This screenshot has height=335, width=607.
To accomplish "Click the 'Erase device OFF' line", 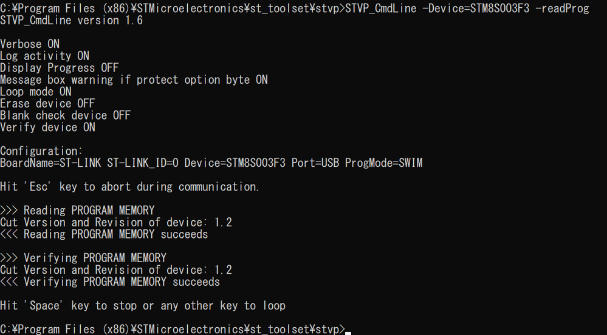I will coord(47,103).
